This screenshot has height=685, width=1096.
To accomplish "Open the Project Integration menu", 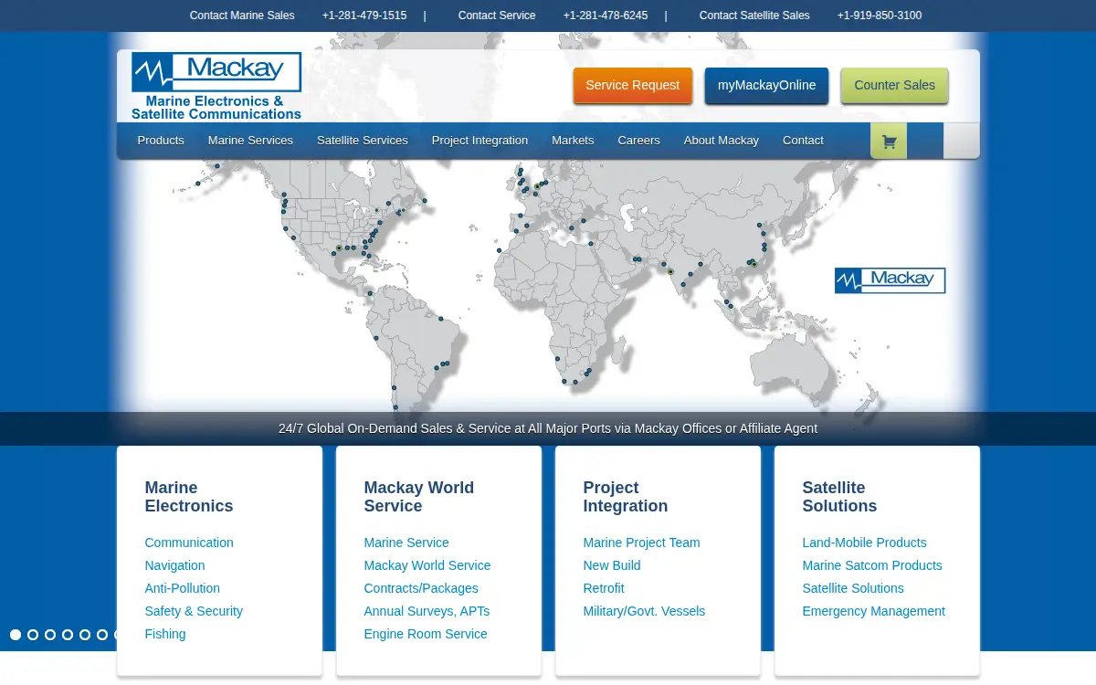I will [x=479, y=141].
